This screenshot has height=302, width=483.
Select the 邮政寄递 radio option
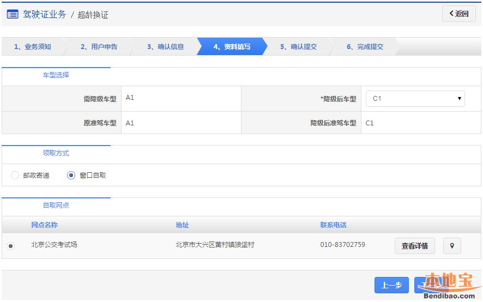[x=15, y=176]
